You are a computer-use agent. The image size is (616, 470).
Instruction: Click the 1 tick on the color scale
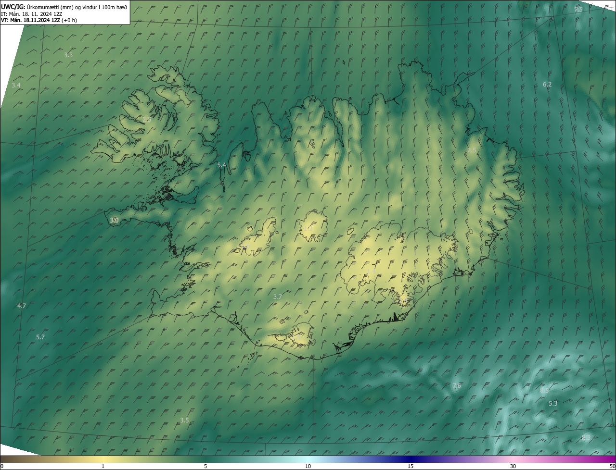pos(103,466)
